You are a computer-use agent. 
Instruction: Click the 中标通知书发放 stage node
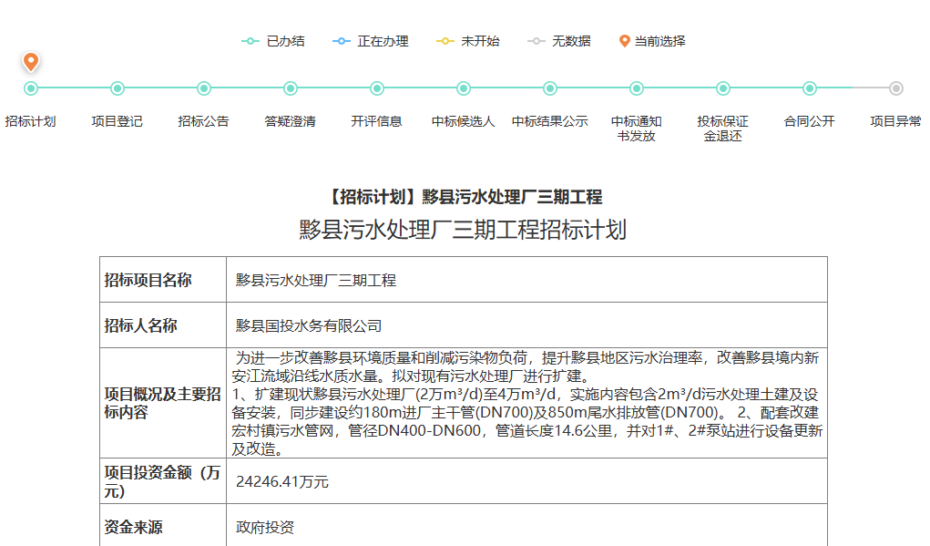pos(637,88)
